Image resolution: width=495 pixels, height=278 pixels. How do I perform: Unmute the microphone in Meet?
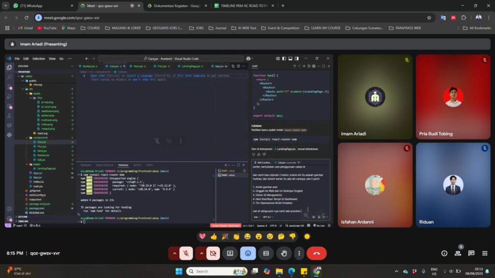(x=186, y=253)
